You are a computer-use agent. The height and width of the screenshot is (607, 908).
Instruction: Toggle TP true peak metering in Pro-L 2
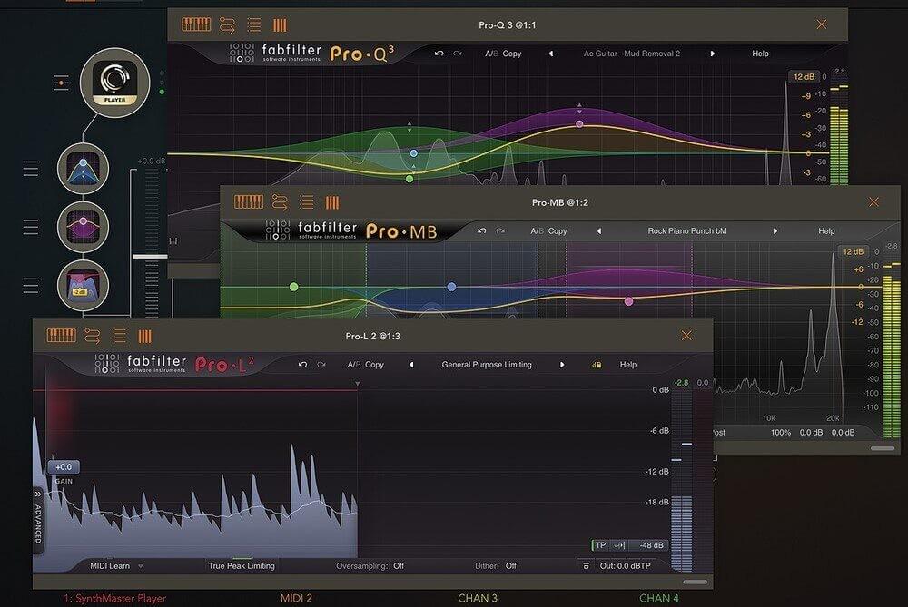point(600,545)
